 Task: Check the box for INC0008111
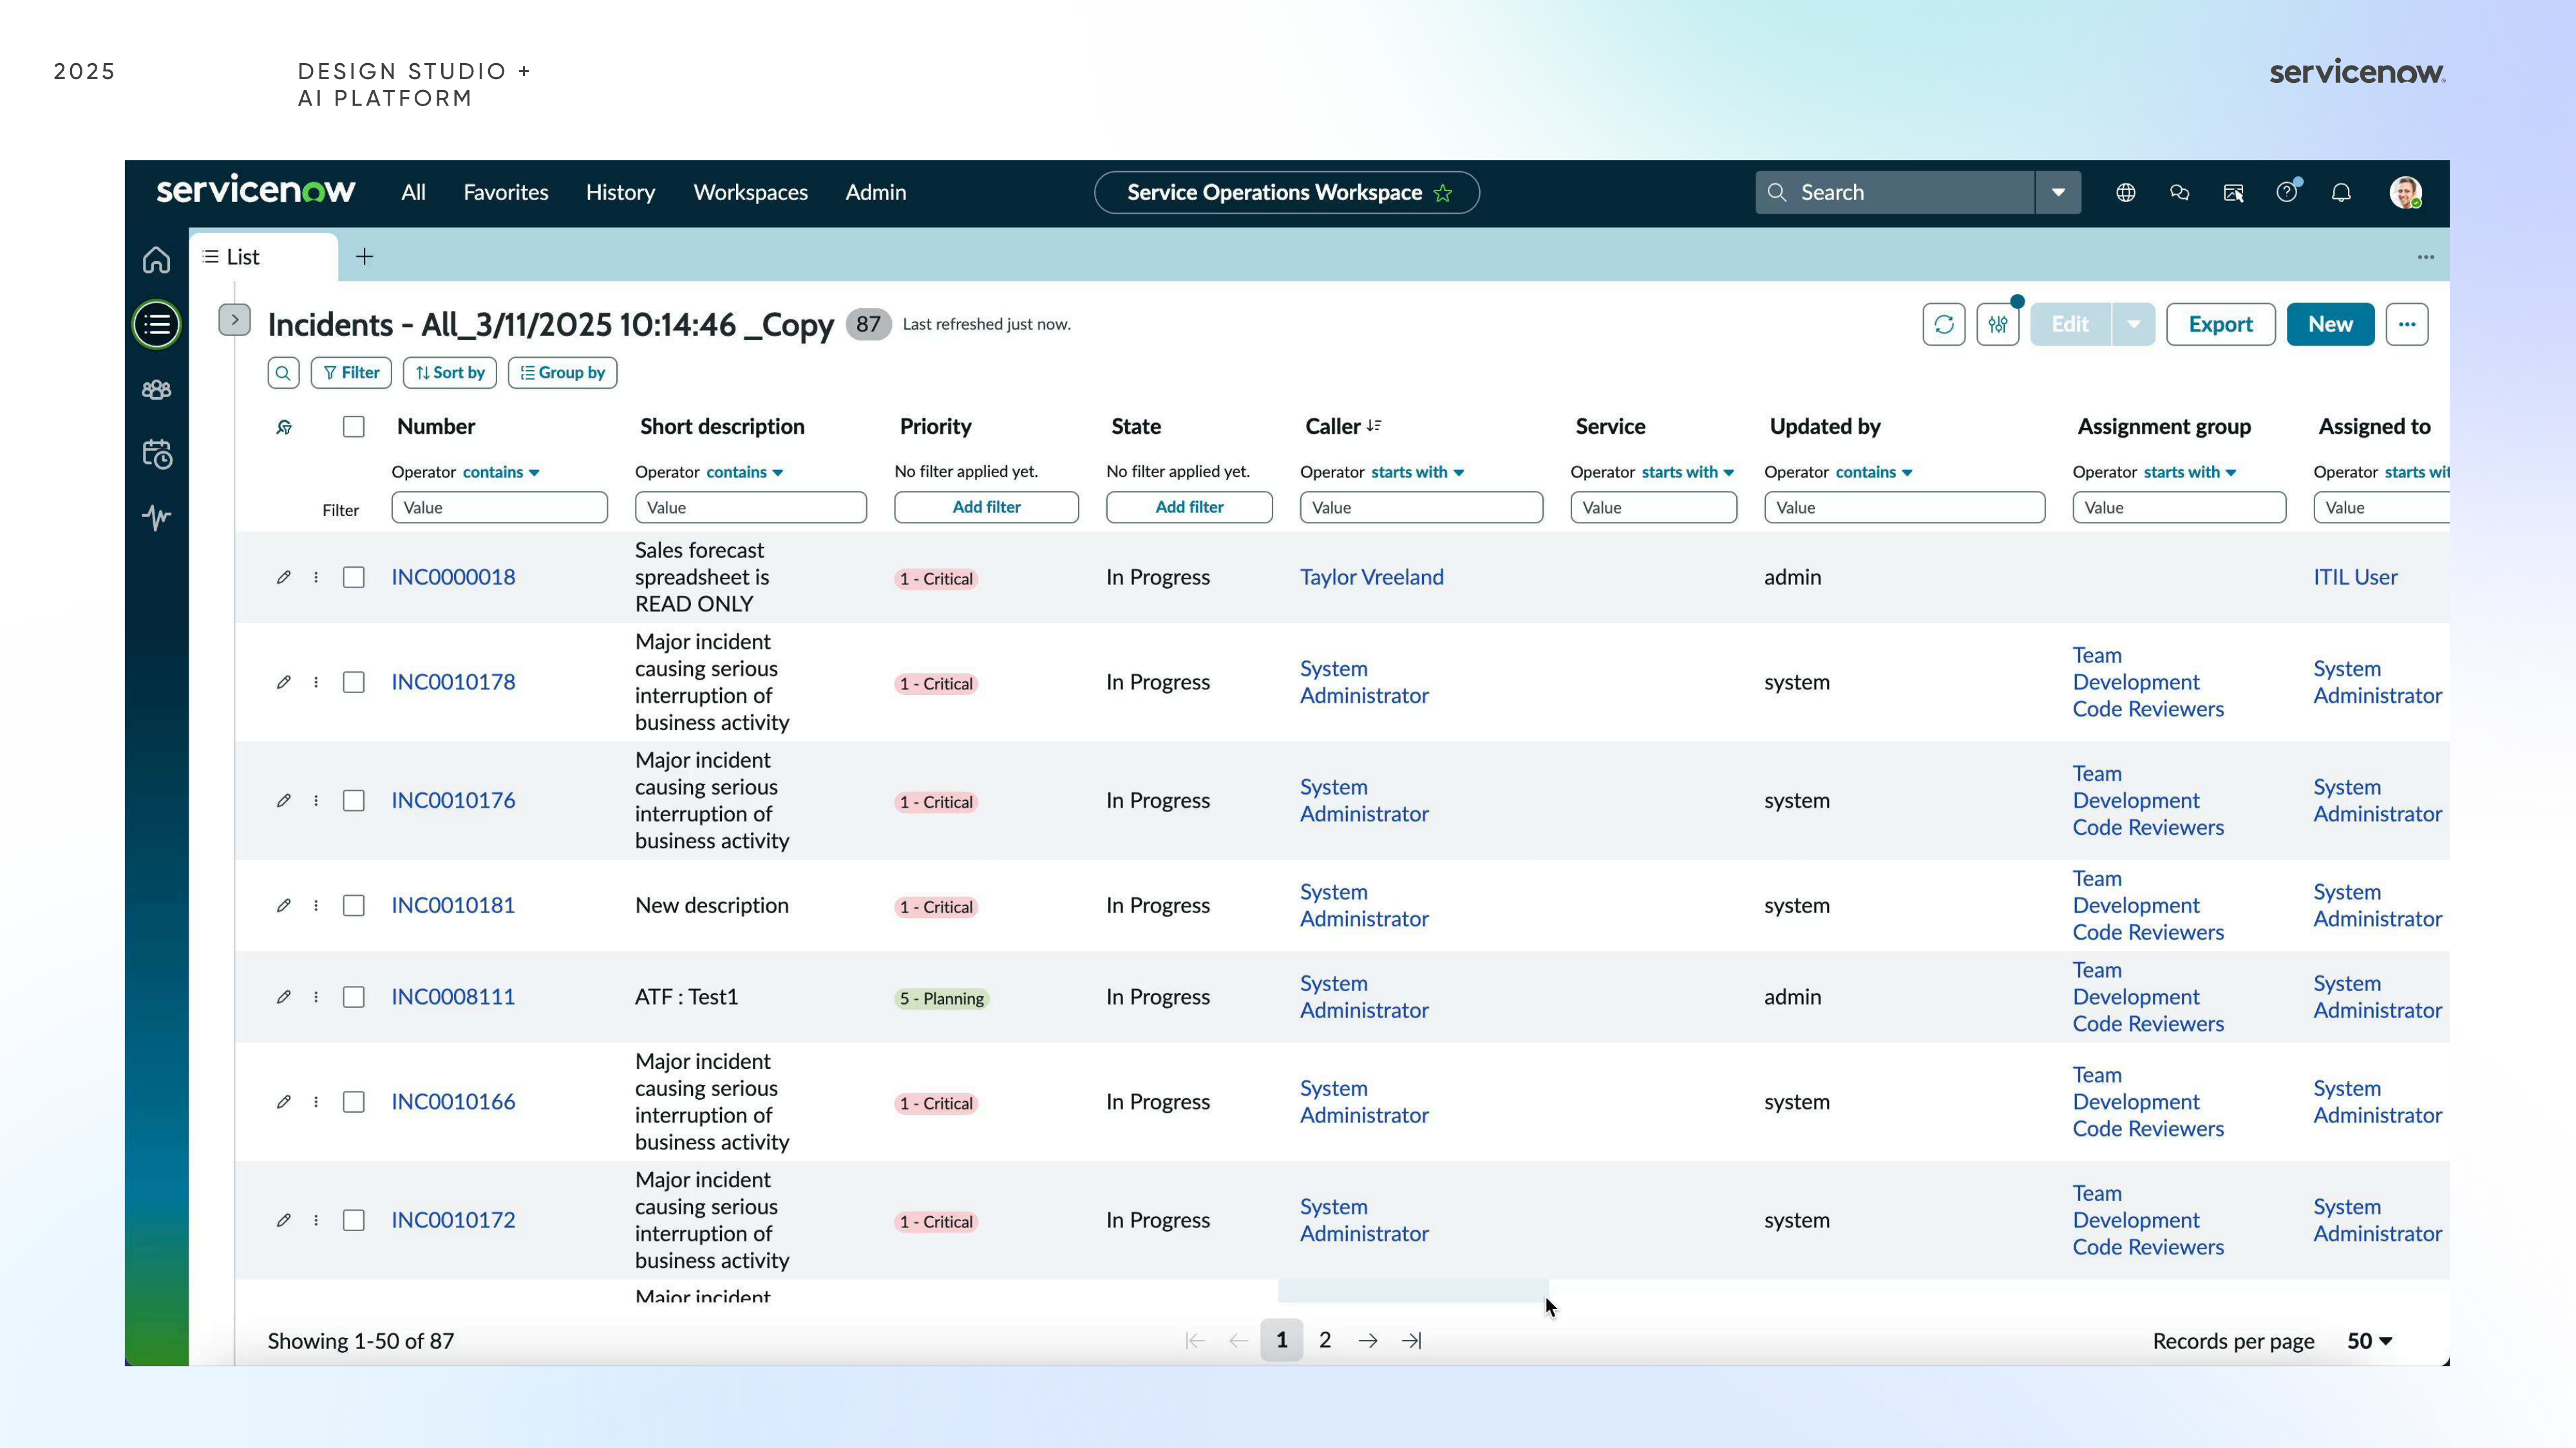353,998
